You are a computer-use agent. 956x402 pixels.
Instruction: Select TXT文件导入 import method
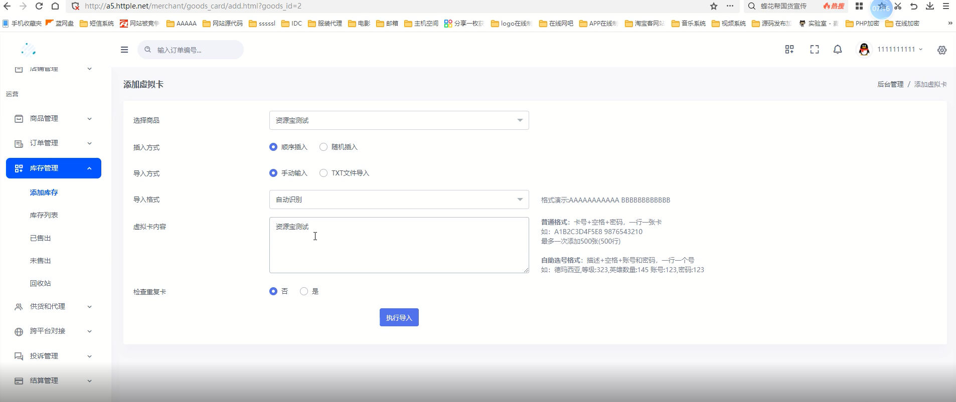point(324,173)
